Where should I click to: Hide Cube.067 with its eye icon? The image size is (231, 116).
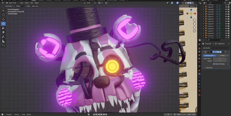[226, 7]
